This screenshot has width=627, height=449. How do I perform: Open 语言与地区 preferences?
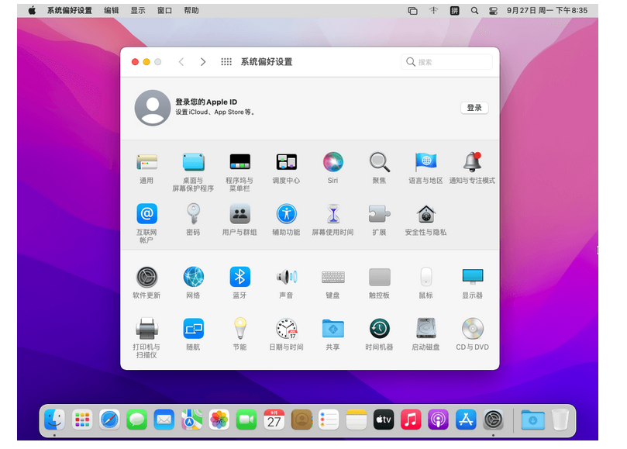tap(425, 163)
